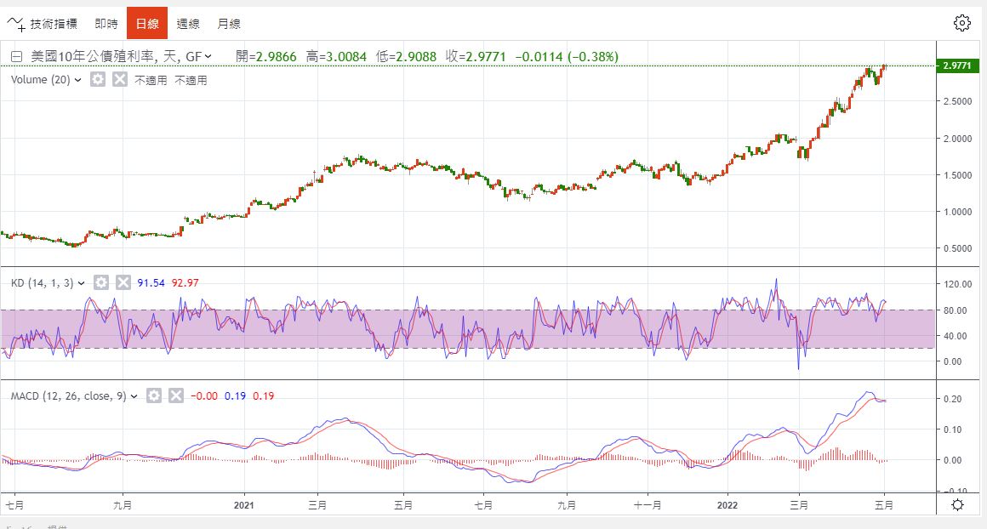The image size is (987, 529).
Task: Open MACD indicator settings gear
Action: [x=154, y=395]
